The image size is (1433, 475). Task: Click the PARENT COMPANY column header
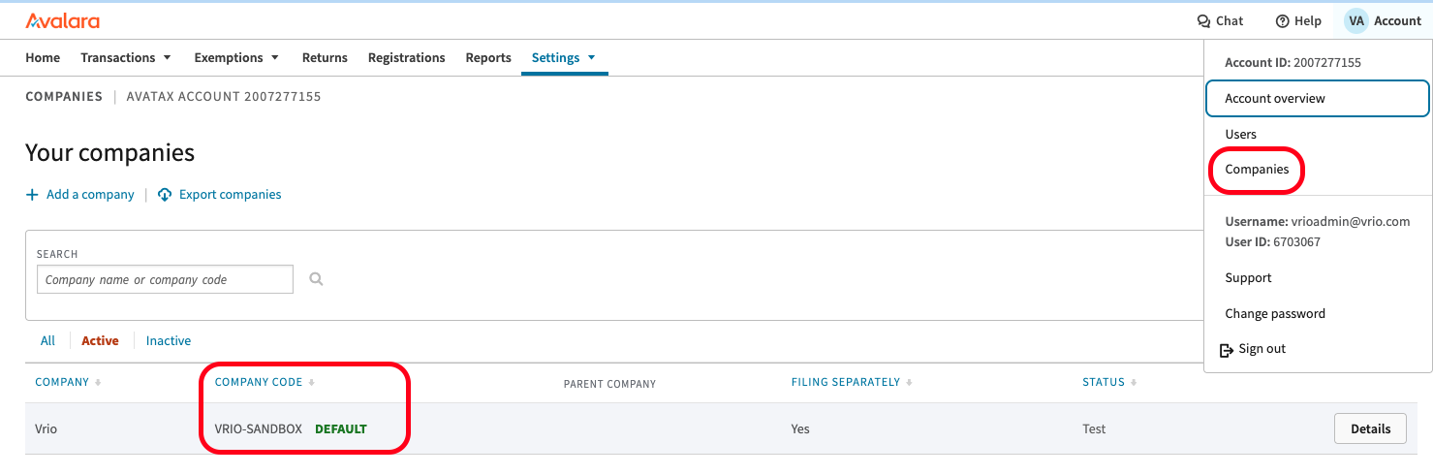609,384
